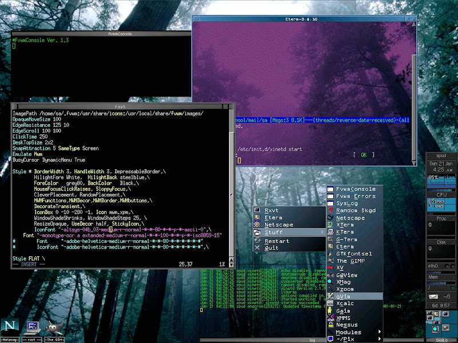Click the "DeskTopSize 2x2" line in rxvt

[x=33, y=142]
